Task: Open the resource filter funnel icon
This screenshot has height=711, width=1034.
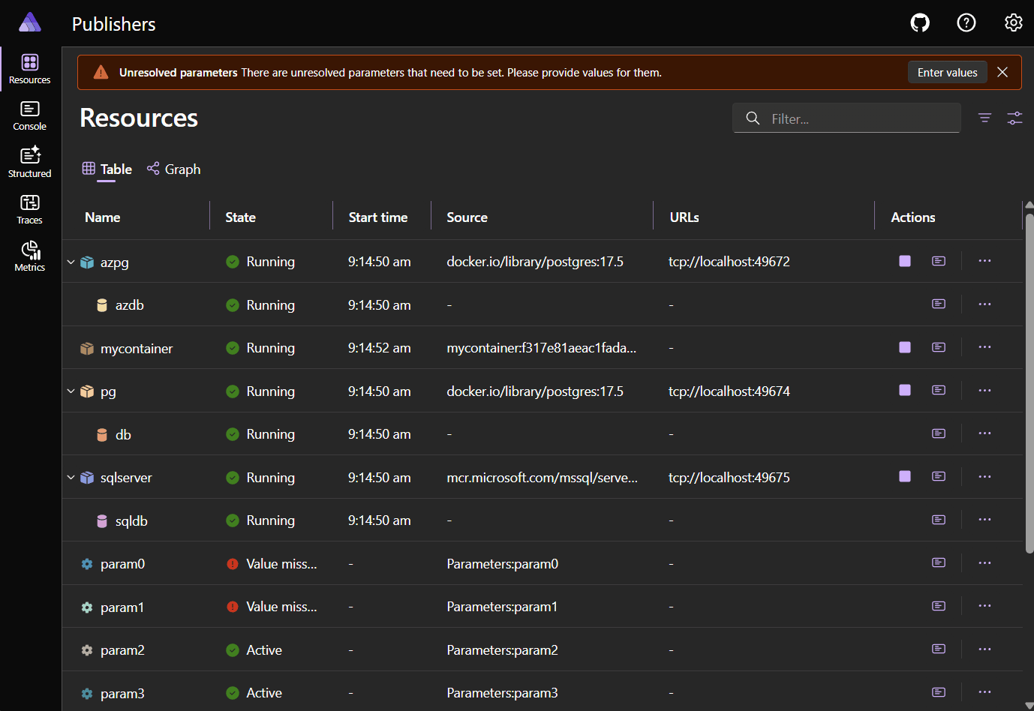Action: point(984,118)
